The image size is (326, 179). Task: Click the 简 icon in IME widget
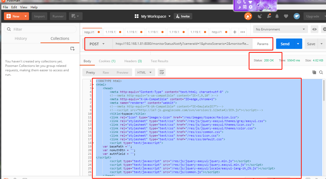pyautogui.click(x=245, y=7)
